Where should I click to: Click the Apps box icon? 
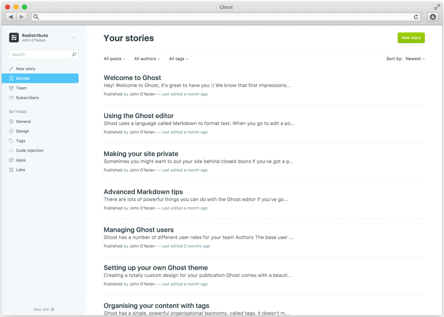[11, 160]
